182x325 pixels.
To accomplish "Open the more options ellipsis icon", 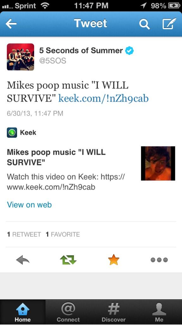I will [159, 260].
